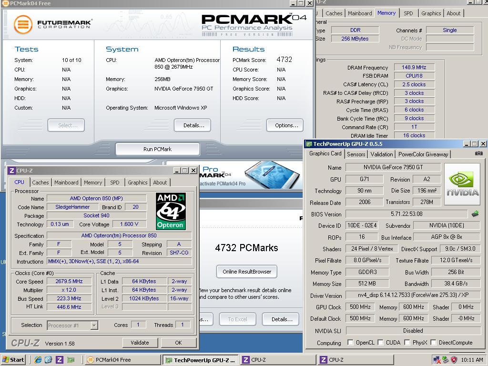This screenshot has height=366, width=488.
Task: Click the Online ResultBrowser button
Action: click(247, 272)
